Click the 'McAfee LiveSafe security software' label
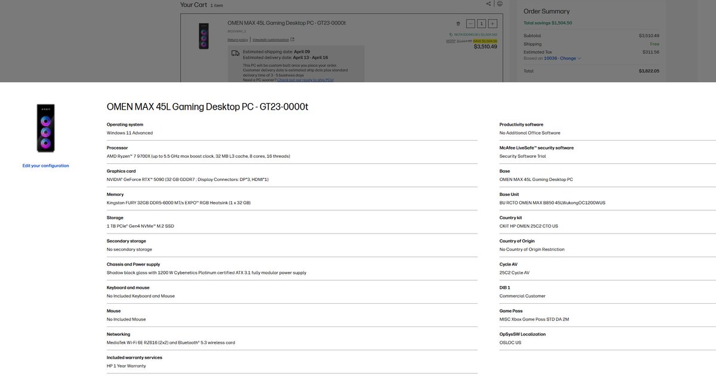Image resolution: width=716 pixels, height=383 pixels. pos(536,148)
